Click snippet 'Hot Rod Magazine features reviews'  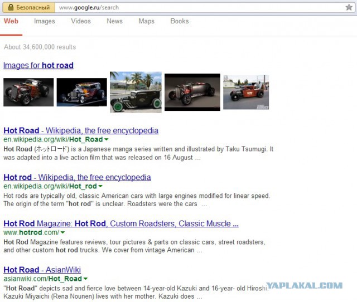pos(134,246)
